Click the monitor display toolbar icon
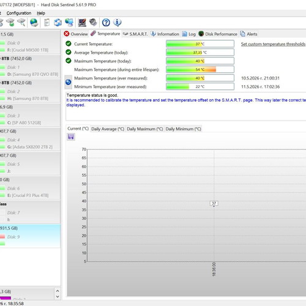This screenshot has height=306, width=306. click(x=82, y=23)
